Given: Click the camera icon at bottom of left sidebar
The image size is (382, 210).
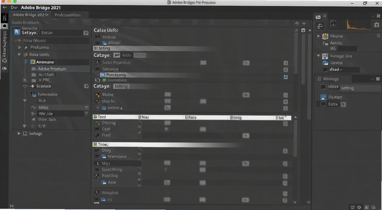Looking at the screenshot, I should click(4, 69).
